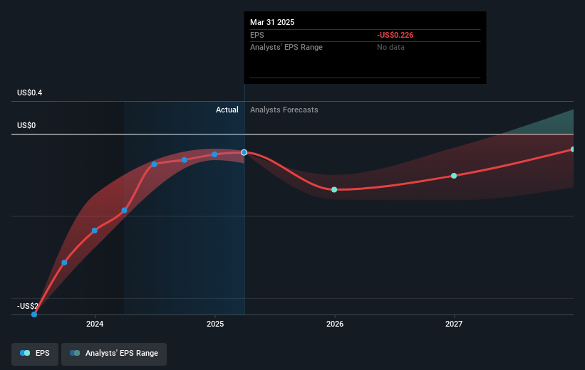The image size is (585, 370).
Task: Click the 2025 x-axis label
Action: pos(215,324)
